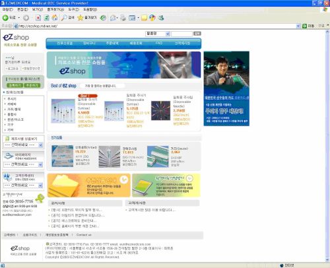The width and height of the screenshot is (330, 268).
Task: Open the manufacturer products select dropdown
Action: pos(23,145)
